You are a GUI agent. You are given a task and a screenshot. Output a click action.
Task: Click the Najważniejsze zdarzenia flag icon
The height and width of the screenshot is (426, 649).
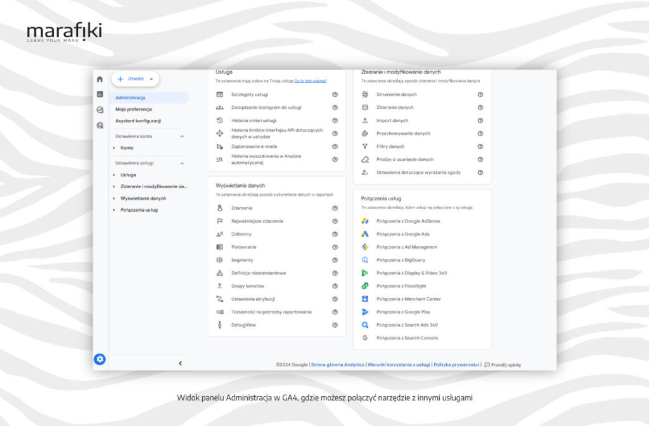[220, 221]
